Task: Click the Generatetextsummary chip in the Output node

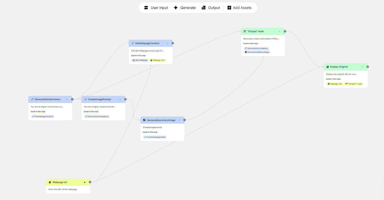Action: (256, 48)
